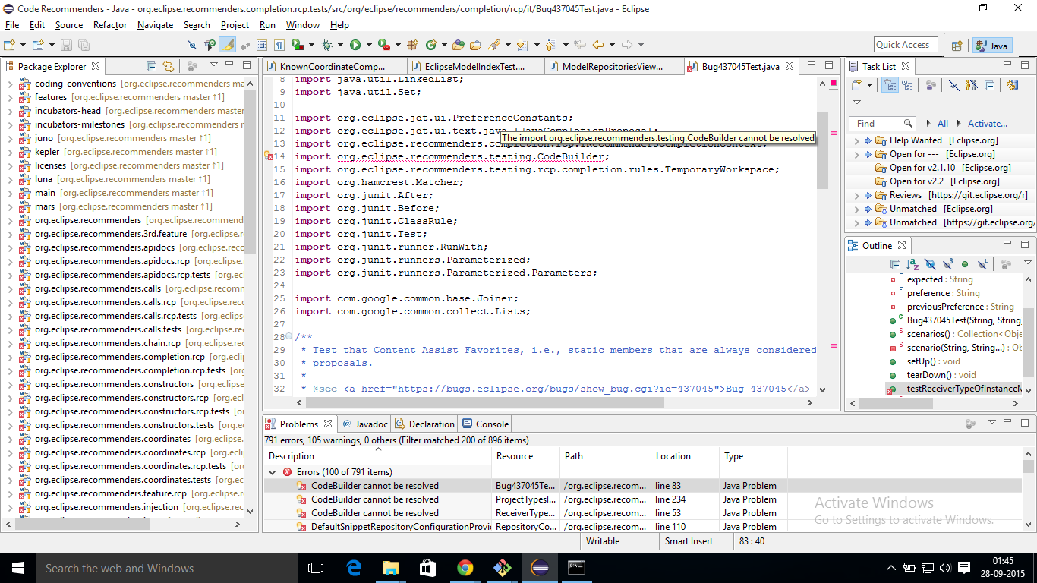The width and height of the screenshot is (1037, 583).
Task: Click the green Run play icon
Action: click(355, 45)
